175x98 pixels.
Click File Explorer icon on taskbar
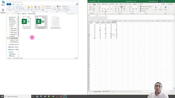[37, 96]
